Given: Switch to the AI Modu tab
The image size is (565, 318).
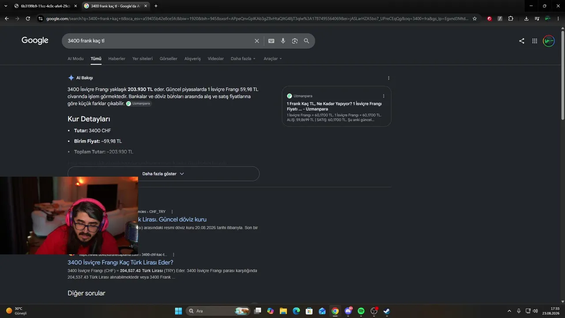Looking at the screenshot, I should click(x=75, y=59).
